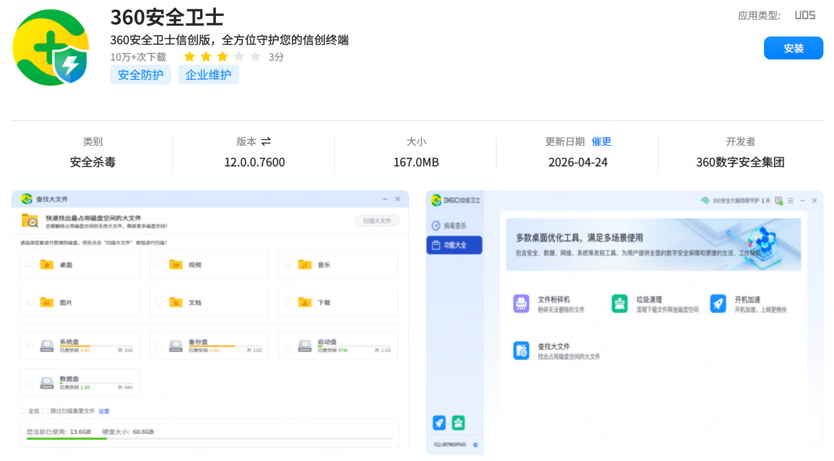Screen dimensions: 834x461
Task: Click the blue 安装 button
Action: pos(794,48)
